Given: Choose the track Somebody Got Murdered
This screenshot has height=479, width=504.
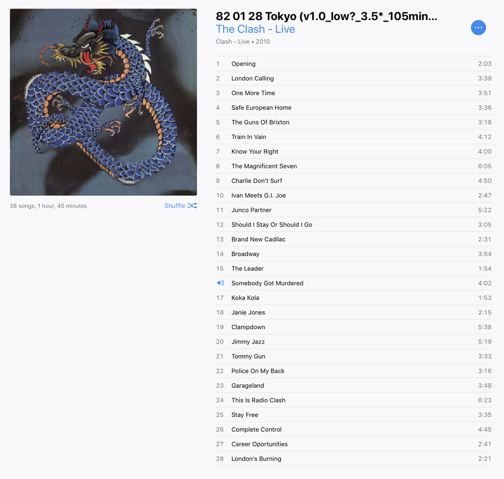Looking at the screenshot, I should 354,283.
